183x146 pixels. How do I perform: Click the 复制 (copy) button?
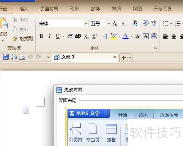(x=20, y=29)
